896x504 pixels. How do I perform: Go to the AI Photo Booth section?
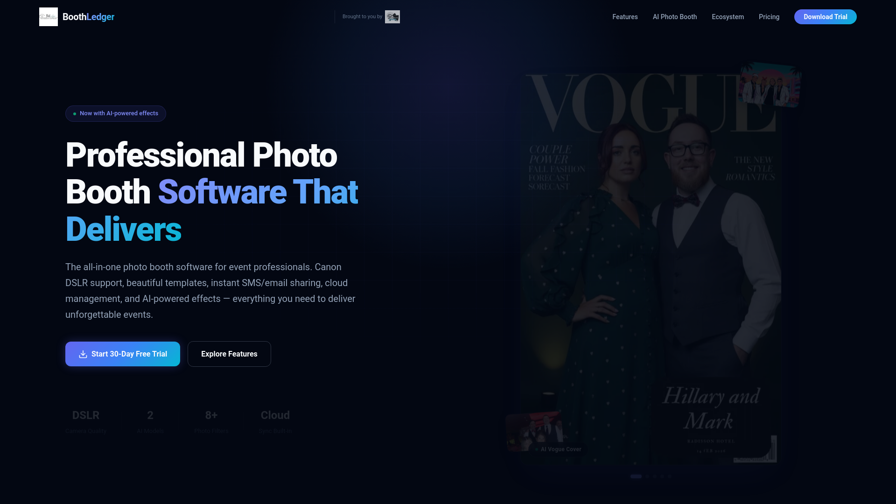coord(675,17)
